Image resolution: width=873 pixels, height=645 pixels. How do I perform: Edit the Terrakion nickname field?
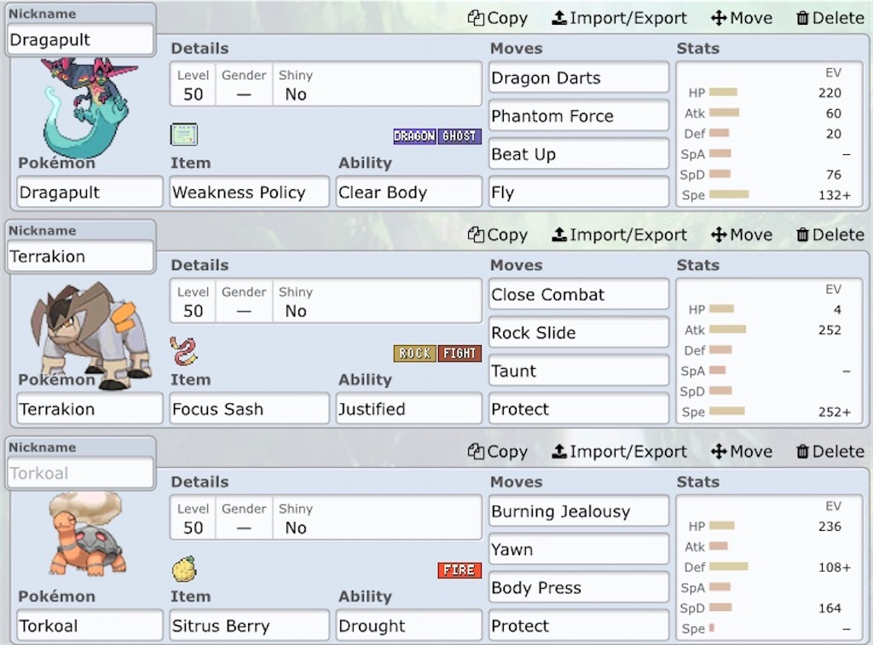point(80,256)
